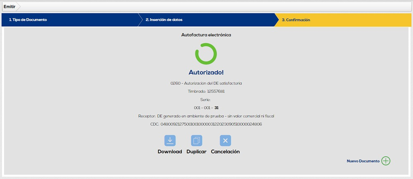Select the 0260 authorization response text
This screenshot has height=179, width=413.
pos(206,83)
